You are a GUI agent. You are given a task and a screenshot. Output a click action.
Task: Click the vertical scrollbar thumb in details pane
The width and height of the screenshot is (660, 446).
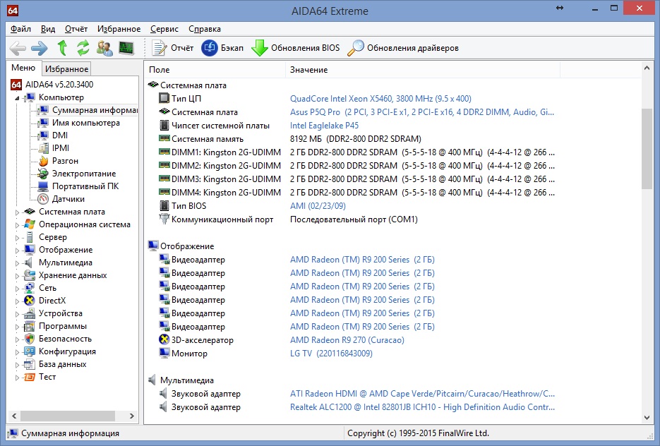647,149
